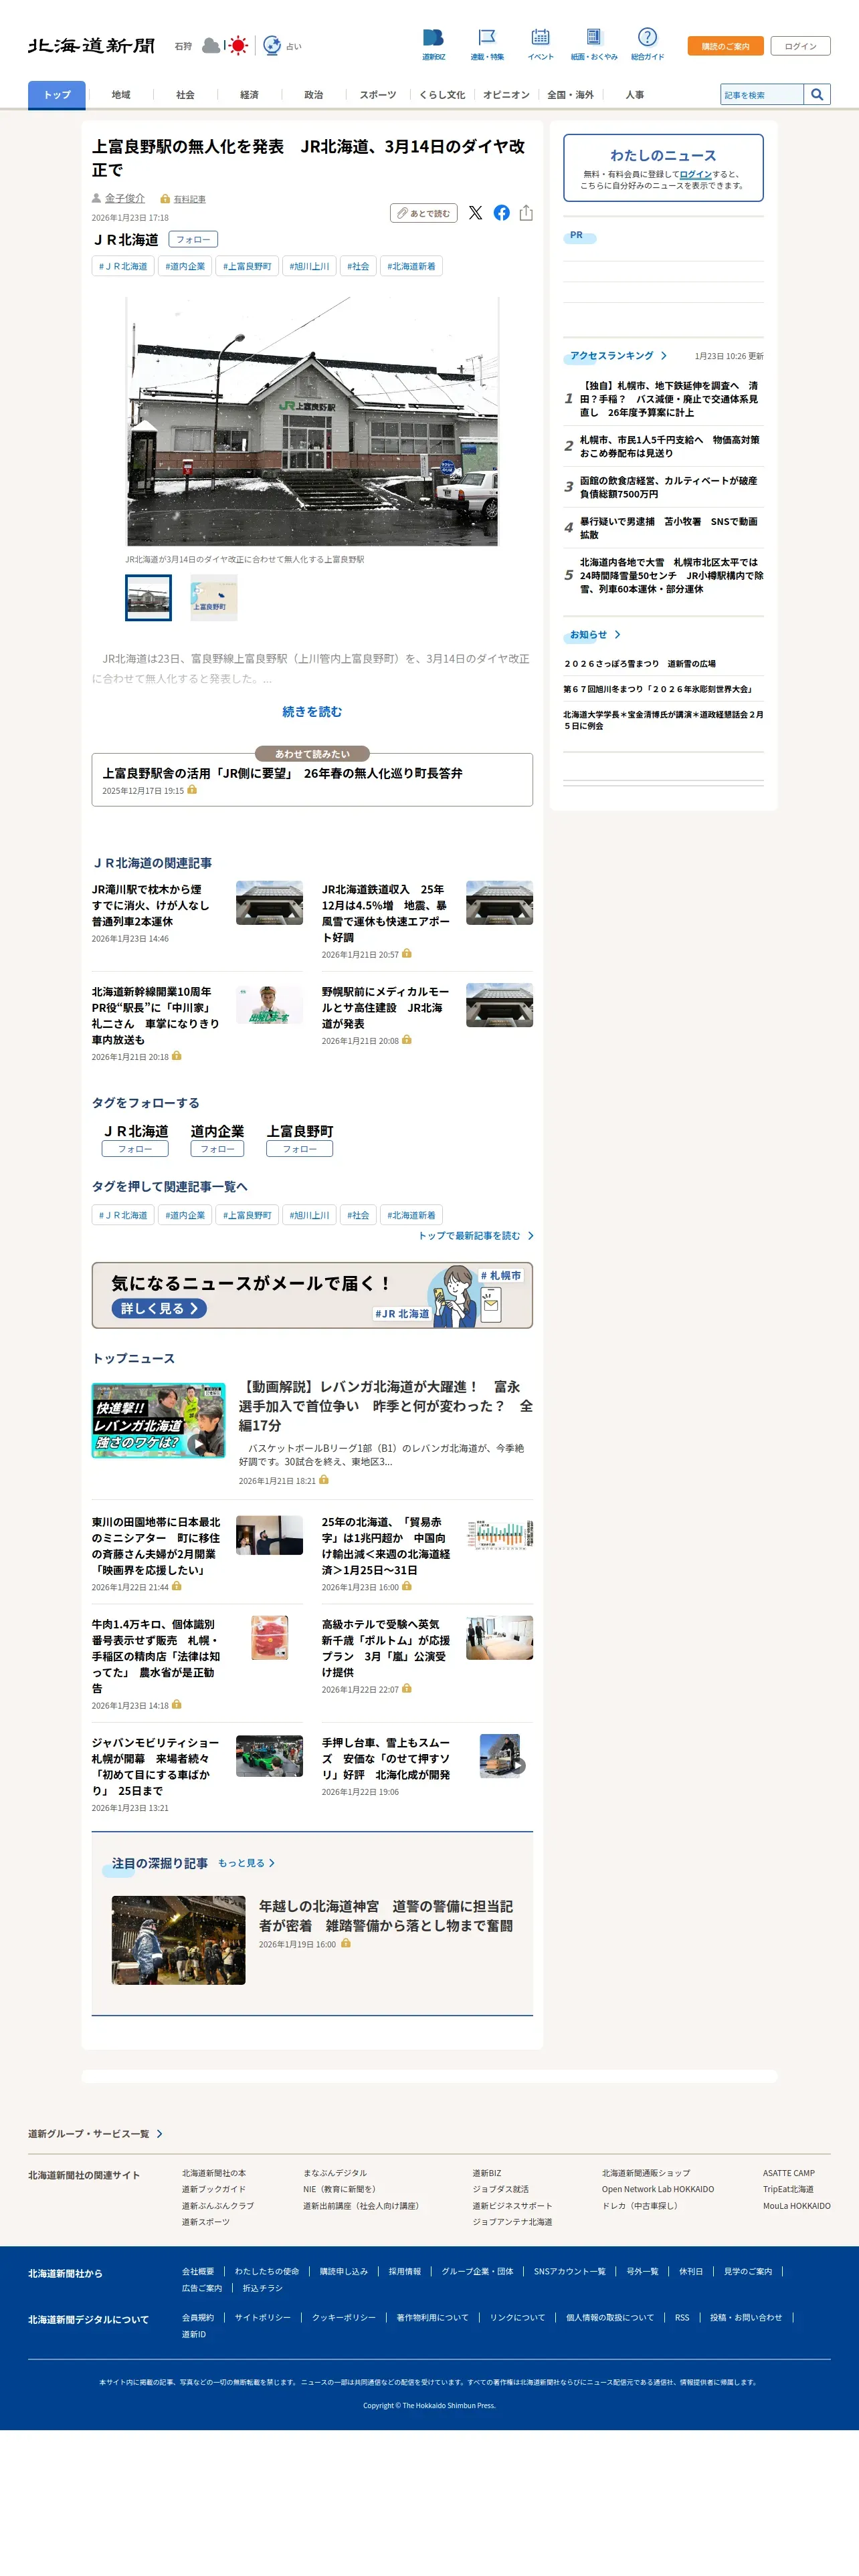Select the 上富良野町 map thumbnail
The image size is (859, 2576).
(x=214, y=598)
